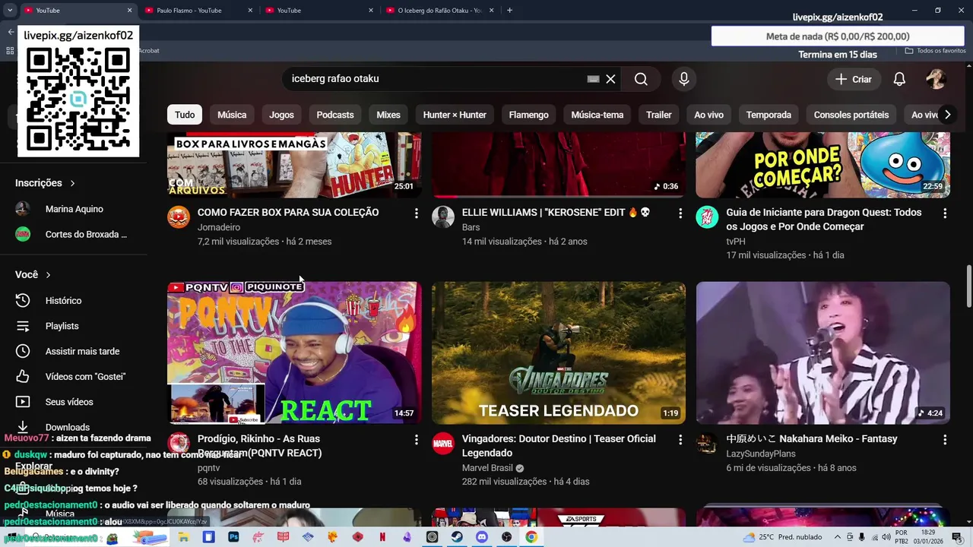Click the search input field

coord(433,79)
